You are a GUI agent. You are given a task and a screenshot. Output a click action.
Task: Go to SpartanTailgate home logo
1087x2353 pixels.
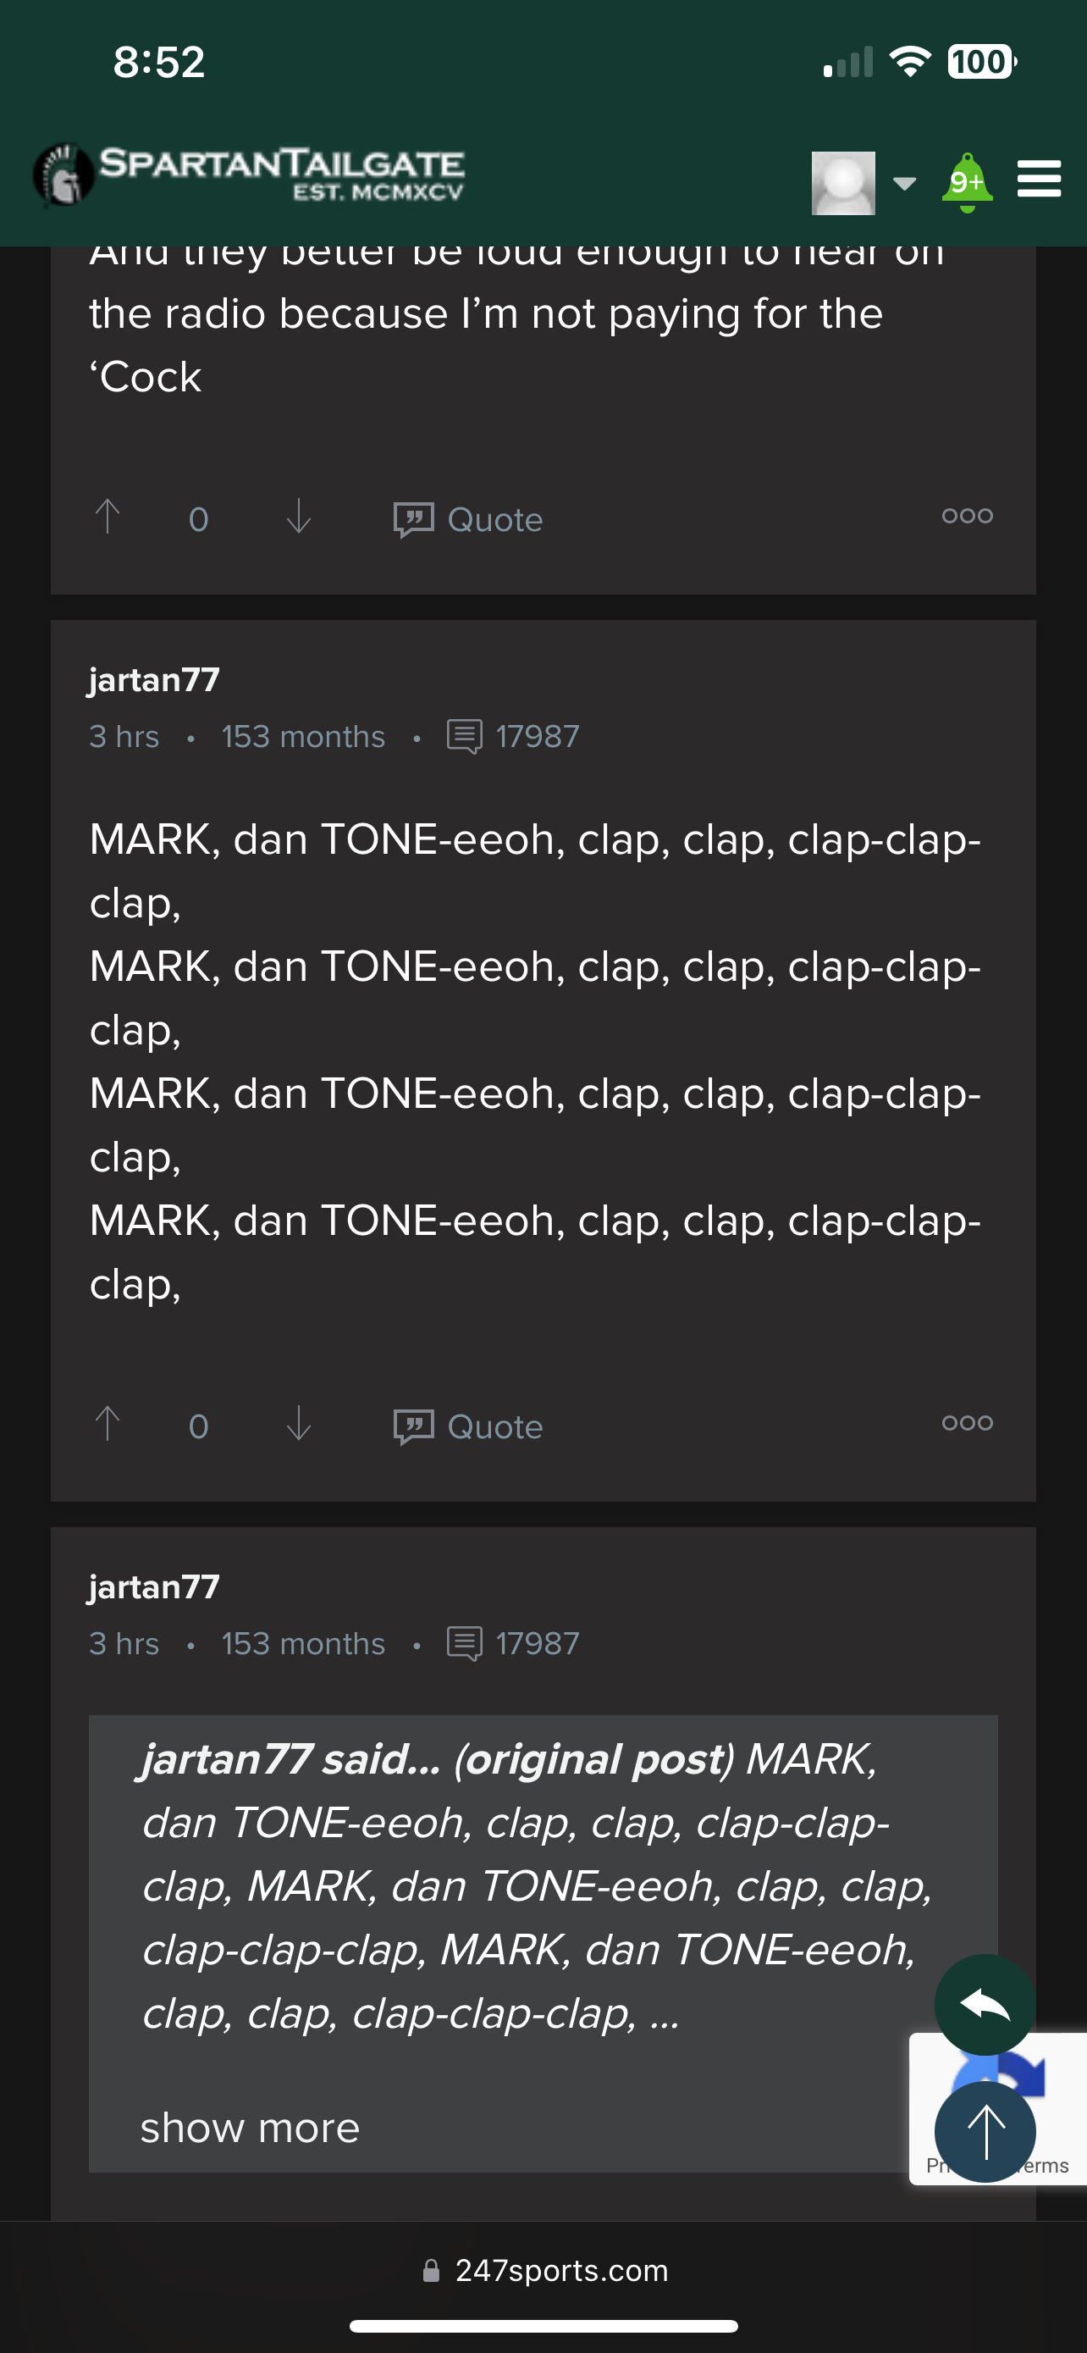tap(248, 174)
